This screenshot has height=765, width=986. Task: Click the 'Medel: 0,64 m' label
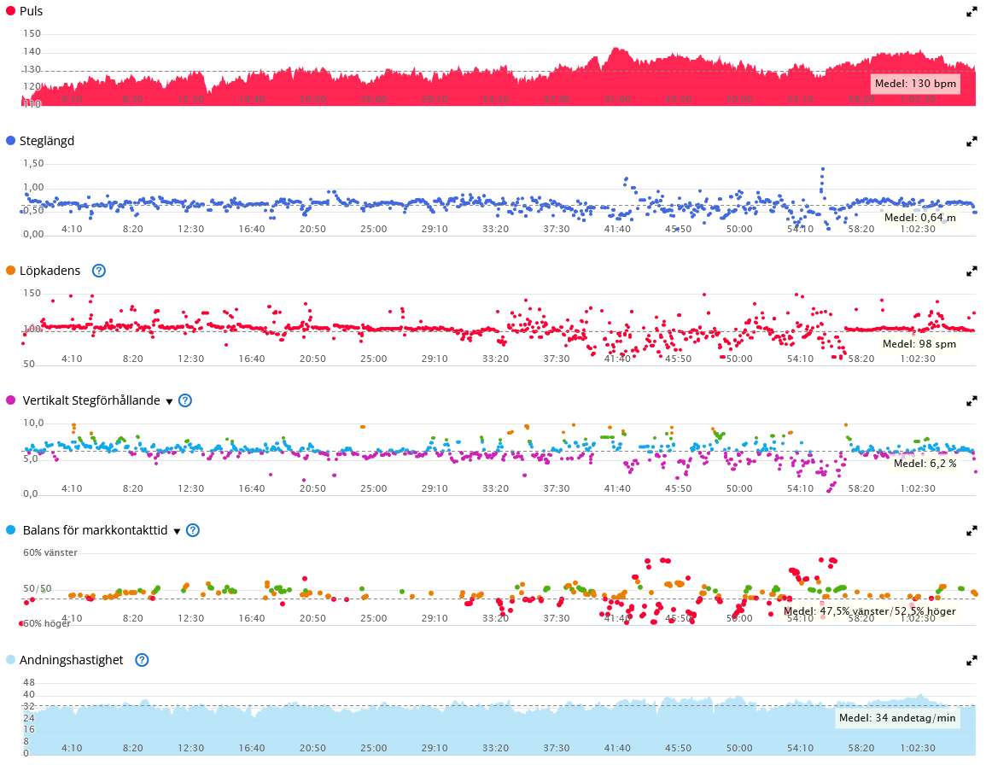[x=920, y=218]
